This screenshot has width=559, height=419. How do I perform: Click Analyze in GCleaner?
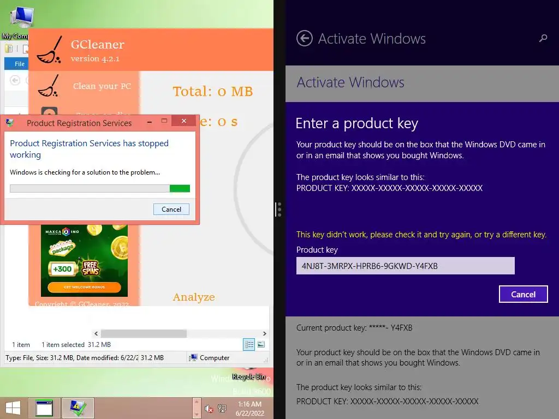(x=194, y=297)
